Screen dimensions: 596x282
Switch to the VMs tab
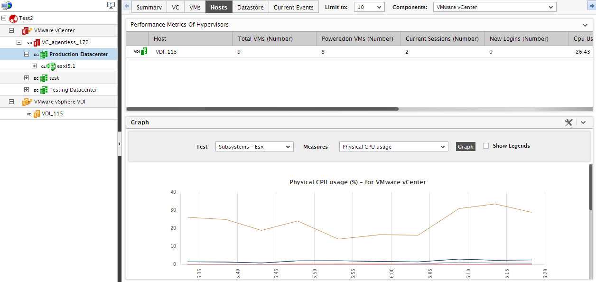click(x=195, y=7)
